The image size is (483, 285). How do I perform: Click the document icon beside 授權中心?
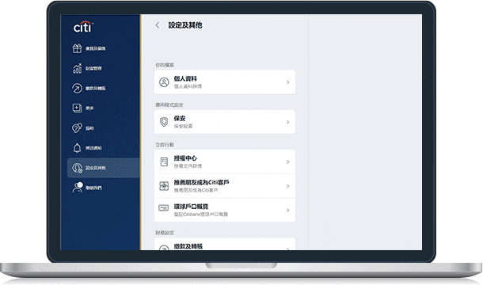164,161
